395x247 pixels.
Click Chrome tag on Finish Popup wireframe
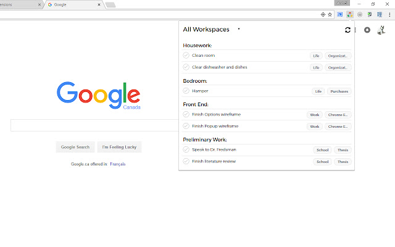[x=338, y=127]
